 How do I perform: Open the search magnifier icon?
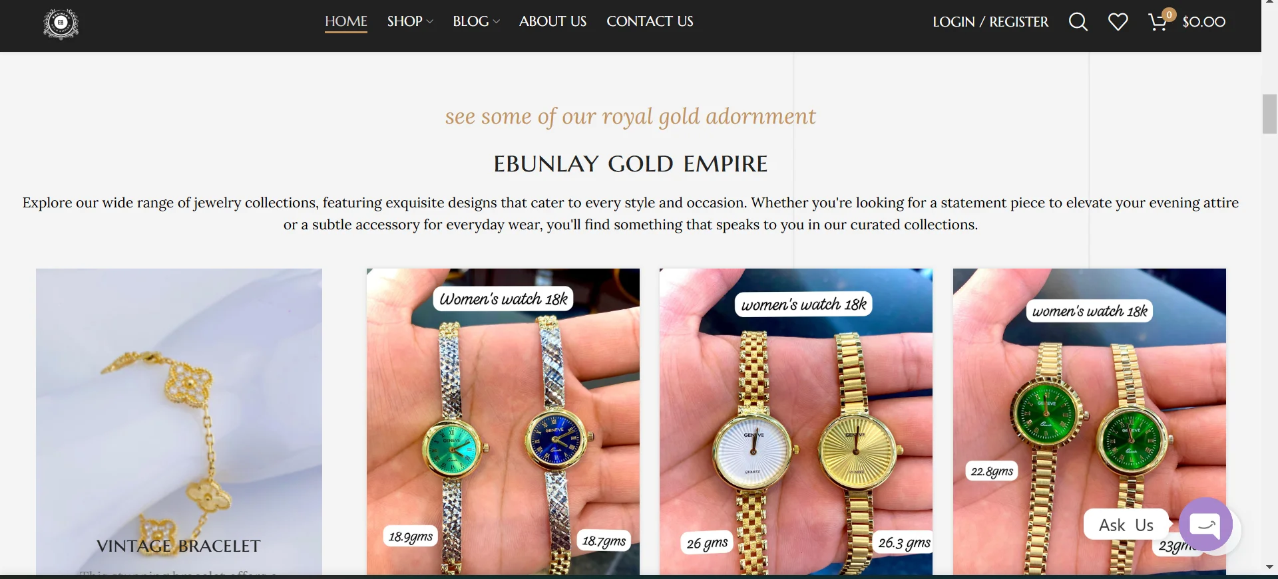(x=1078, y=22)
